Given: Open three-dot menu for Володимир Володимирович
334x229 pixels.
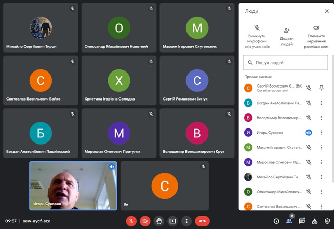Looking at the screenshot, I should [x=321, y=118].
